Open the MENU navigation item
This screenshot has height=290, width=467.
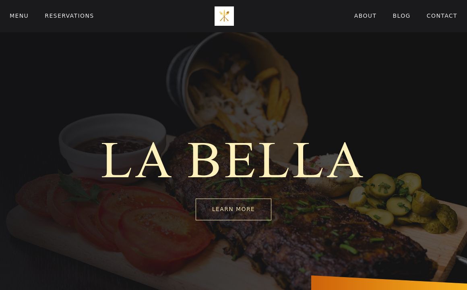19,16
